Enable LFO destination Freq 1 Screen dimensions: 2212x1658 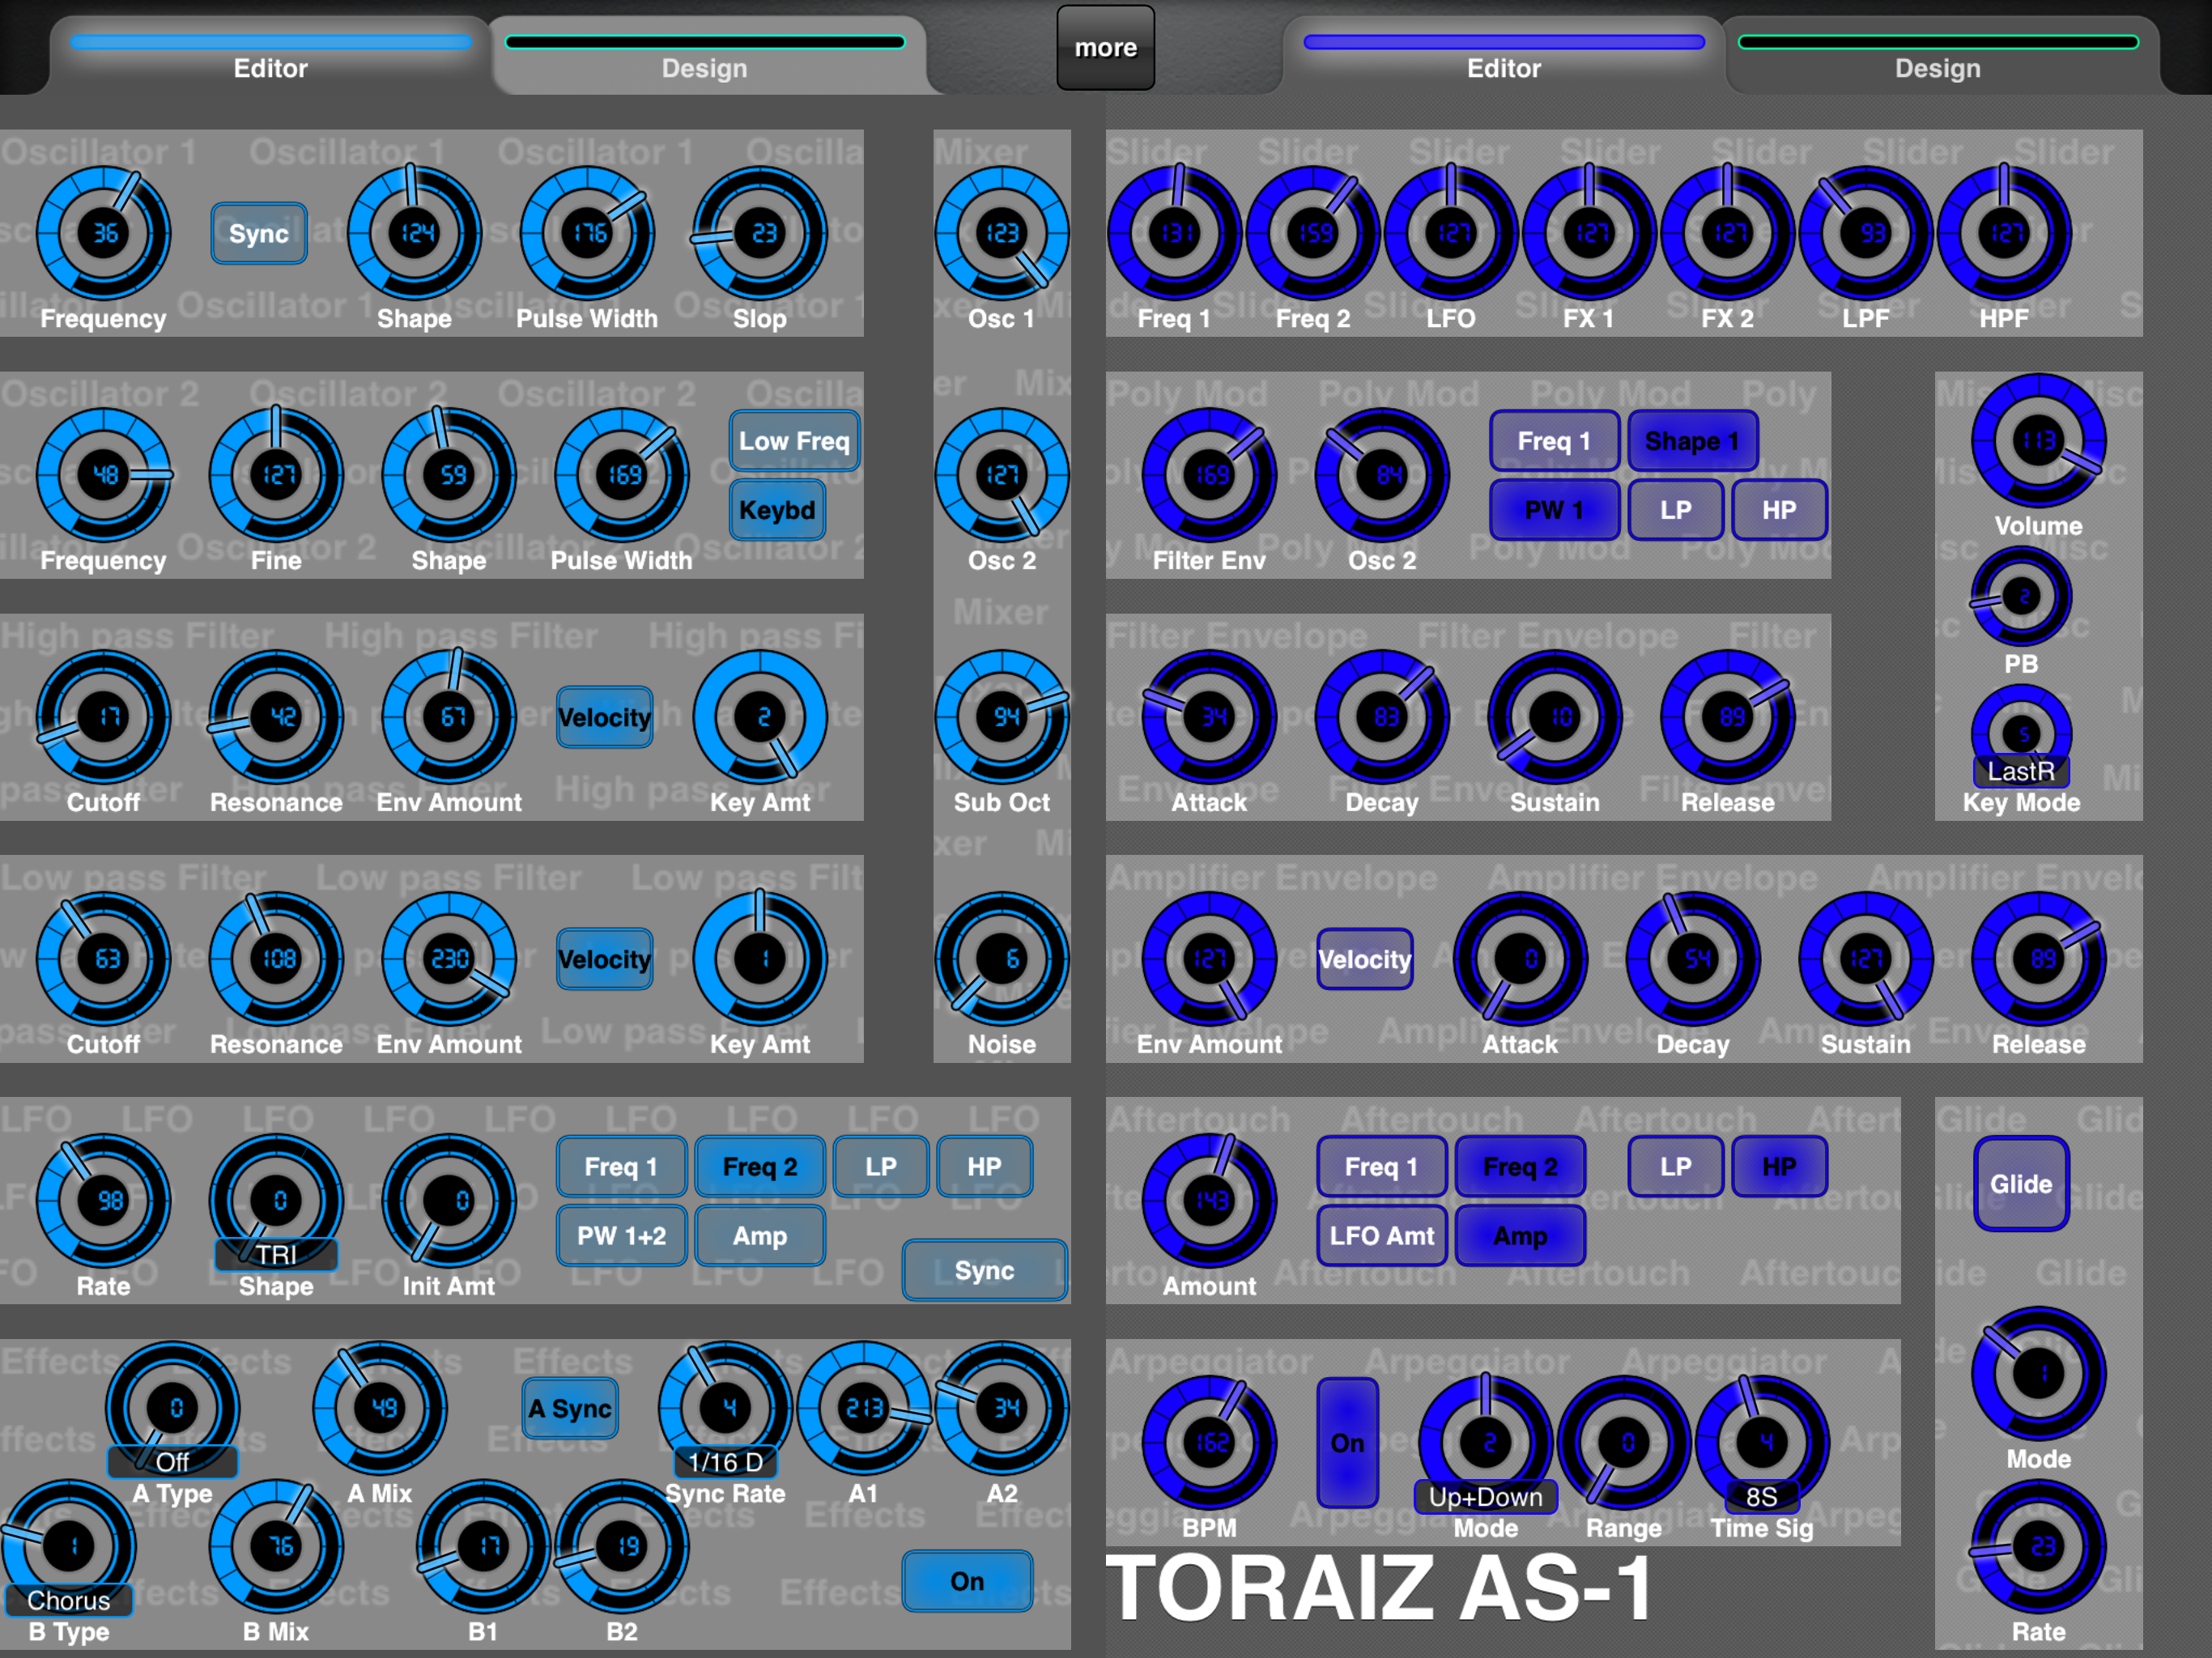pyautogui.click(x=621, y=1166)
